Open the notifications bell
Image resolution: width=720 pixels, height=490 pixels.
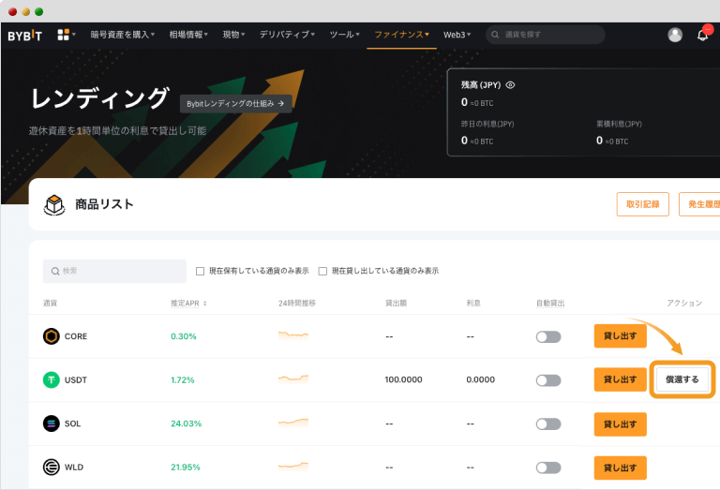pos(702,35)
